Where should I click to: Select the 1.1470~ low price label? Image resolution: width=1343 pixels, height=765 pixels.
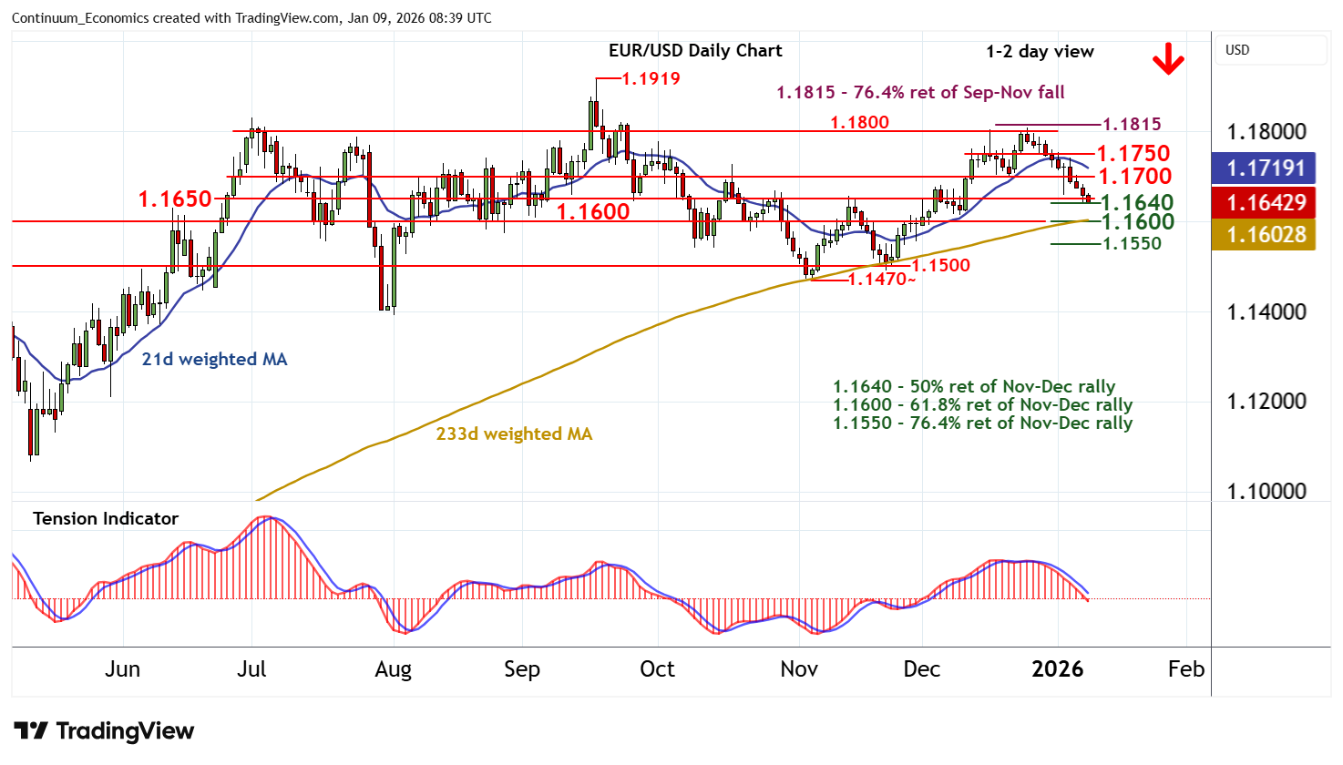point(881,280)
